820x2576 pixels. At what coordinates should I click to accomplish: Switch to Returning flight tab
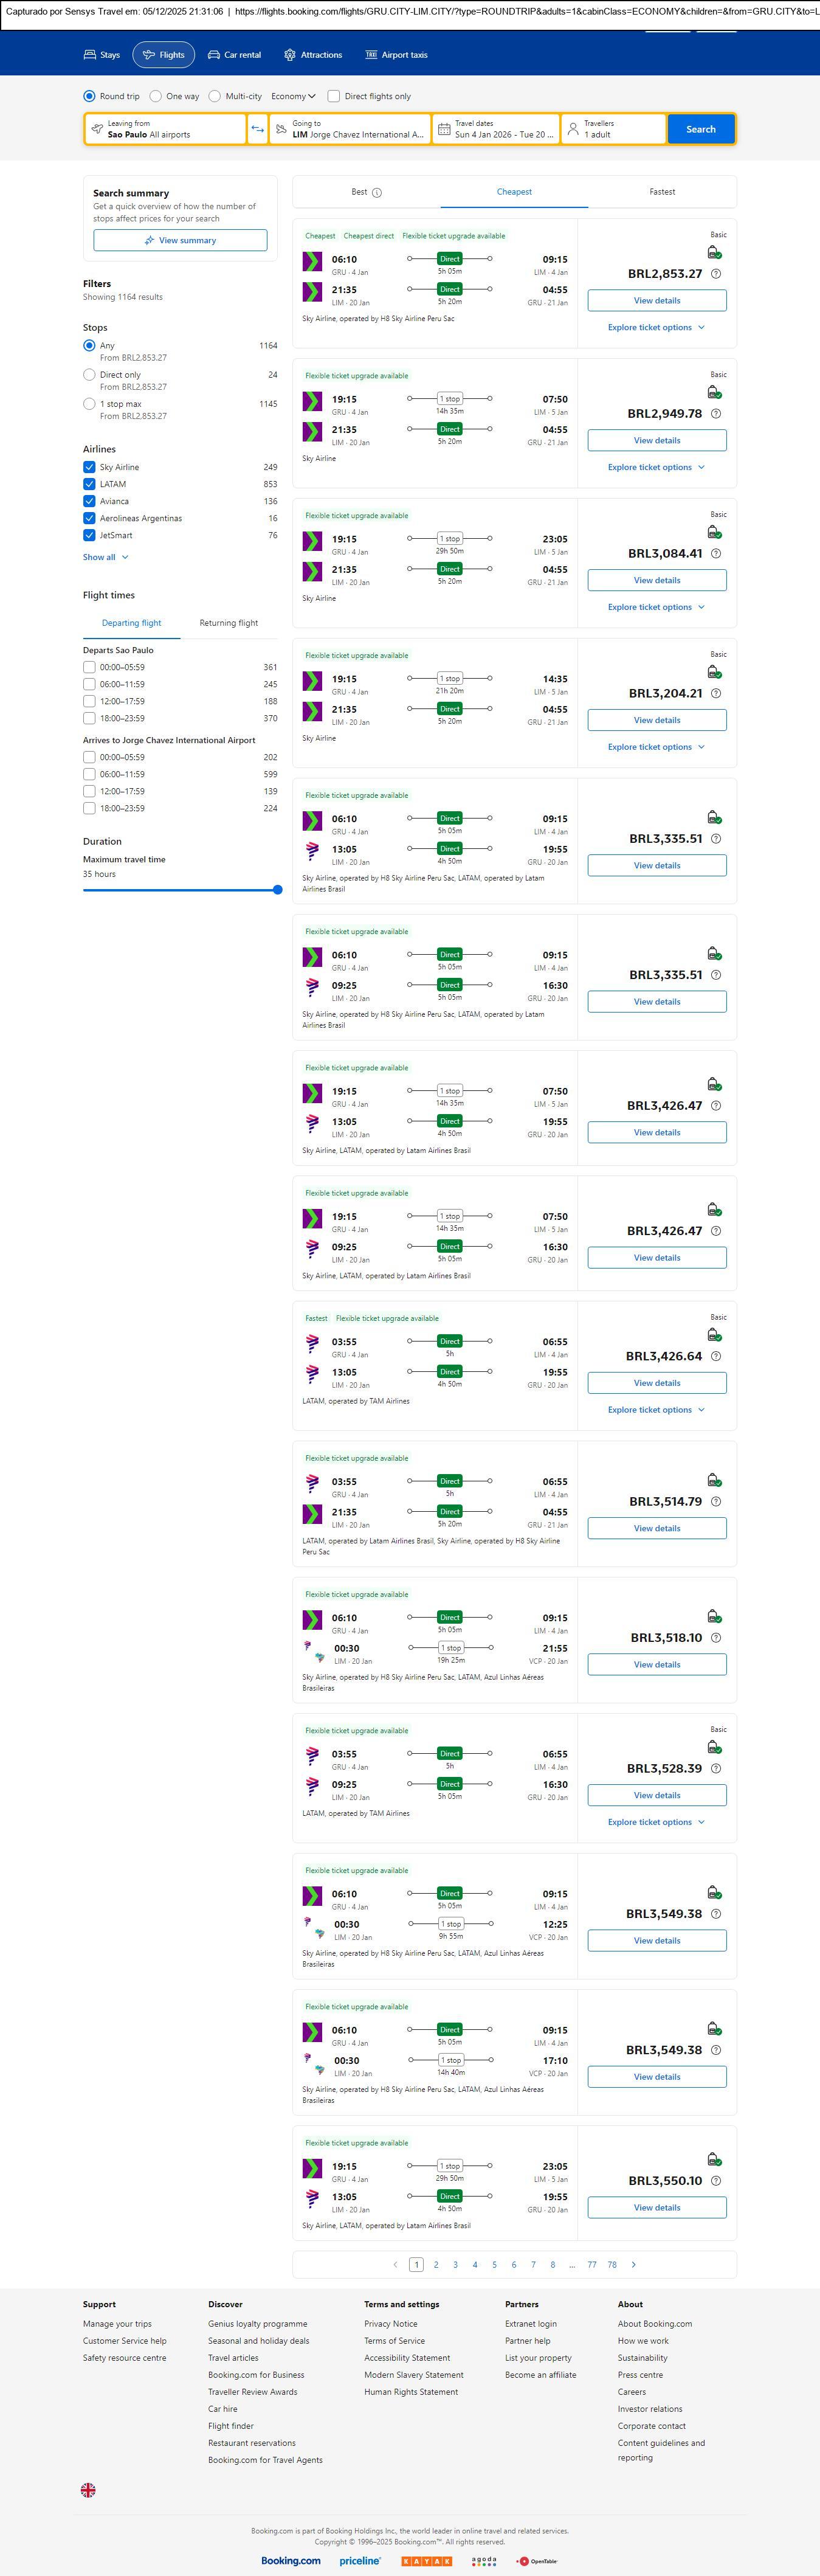pyautogui.click(x=228, y=623)
